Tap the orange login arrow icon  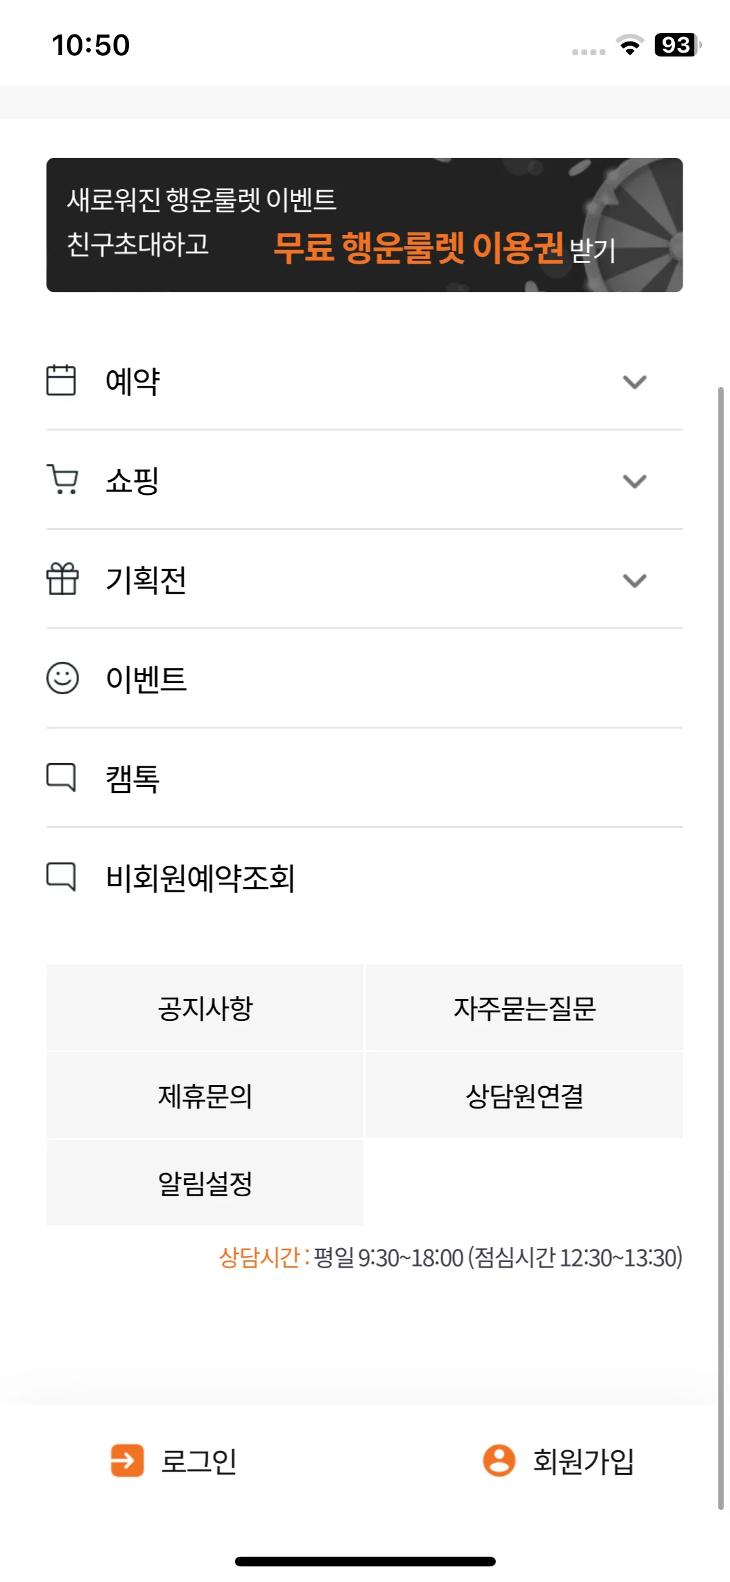[x=127, y=1461]
